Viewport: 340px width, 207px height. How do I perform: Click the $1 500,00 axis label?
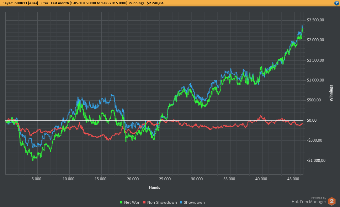pyautogui.click(x=315, y=60)
